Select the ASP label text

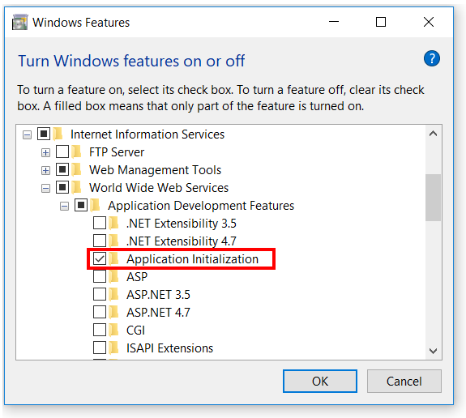click(x=137, y=277)
